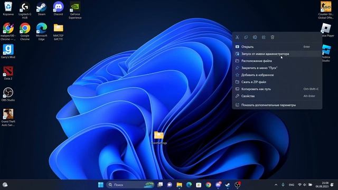Select the Roblox Studio desktop icon
The width and height of the screenshot is (338, 190).
(x=326, y=53)
